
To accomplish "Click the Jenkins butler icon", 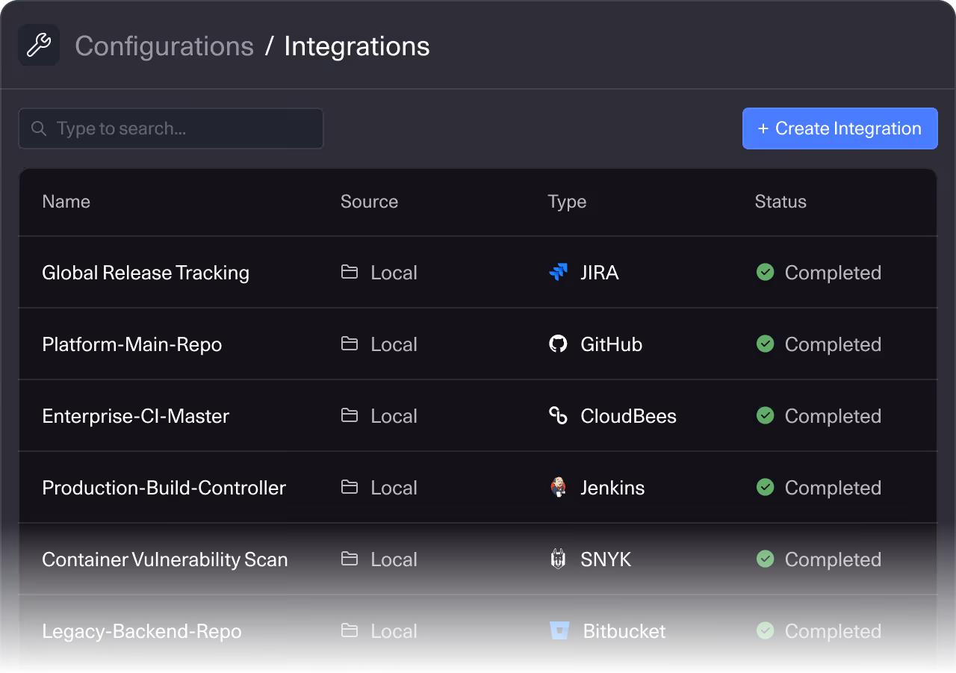I will [x=558, y=487].
